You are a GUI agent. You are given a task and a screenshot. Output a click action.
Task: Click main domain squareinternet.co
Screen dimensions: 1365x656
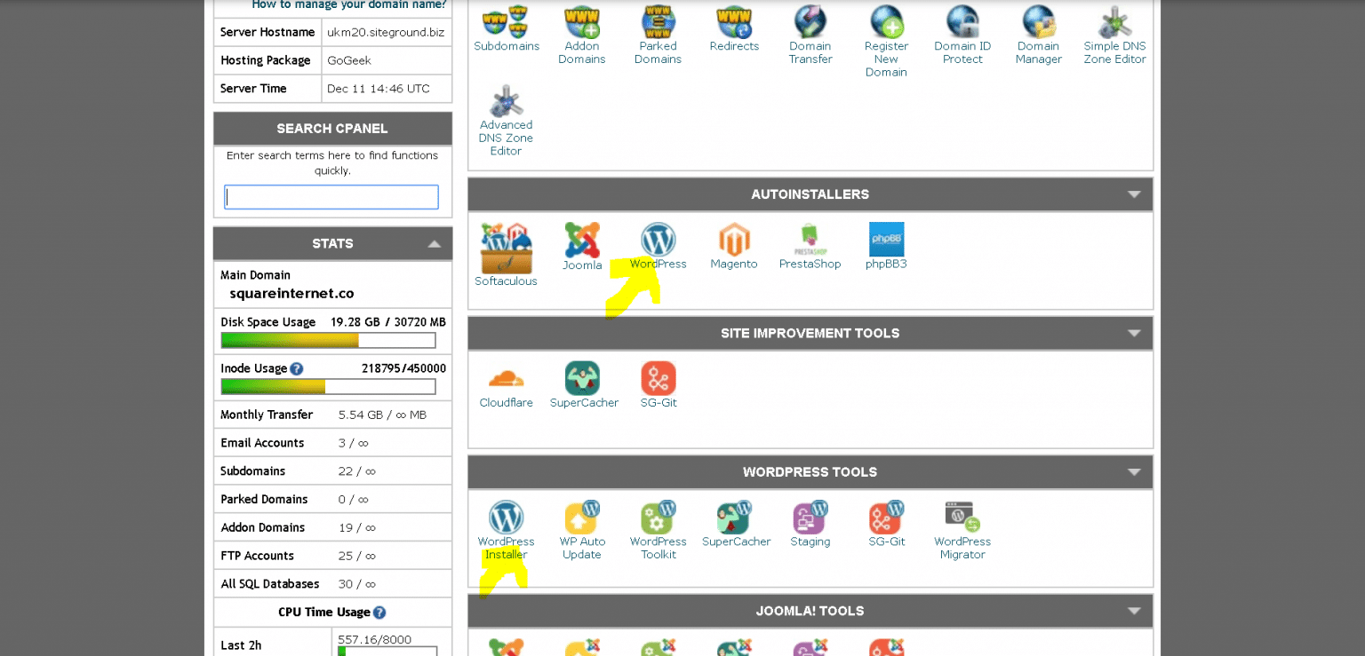tap(292, 293)
